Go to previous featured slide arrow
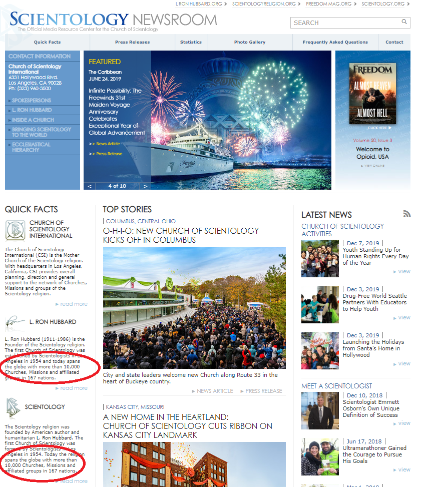 90,186
